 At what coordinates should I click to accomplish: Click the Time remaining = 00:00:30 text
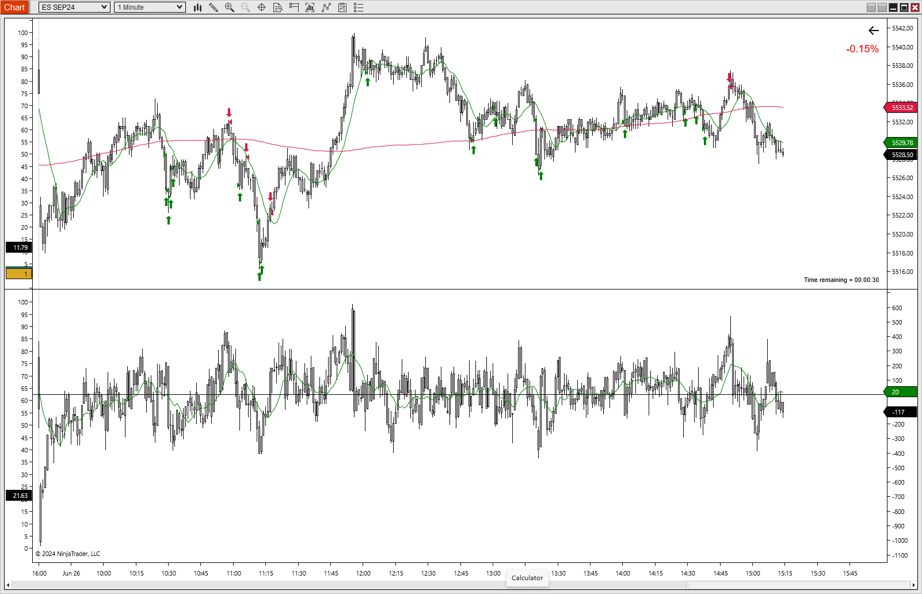tap(841, 280)
